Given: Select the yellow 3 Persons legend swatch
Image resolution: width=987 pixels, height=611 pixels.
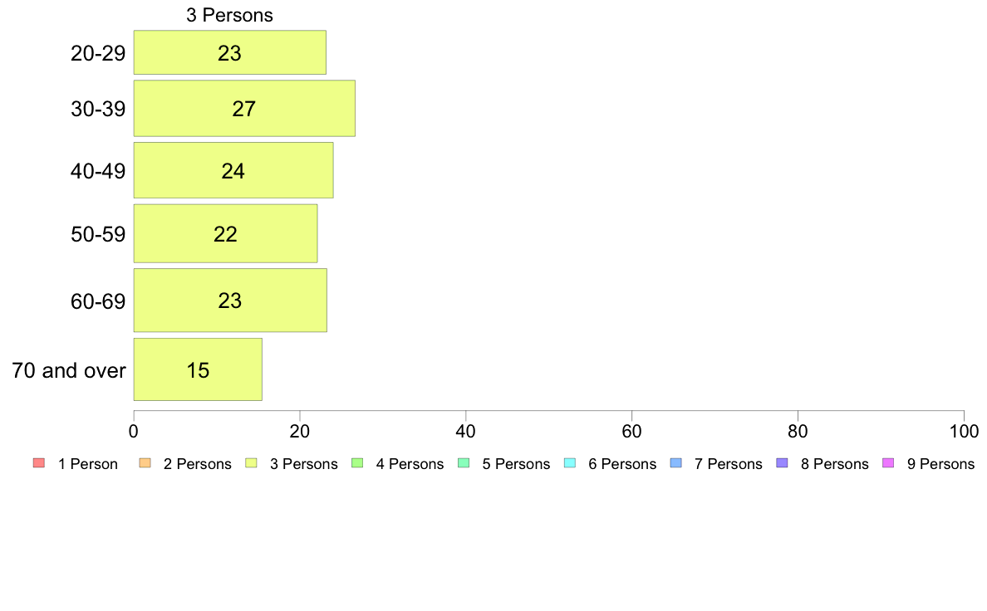Looking at the screenshot, I should click(251, 463).
